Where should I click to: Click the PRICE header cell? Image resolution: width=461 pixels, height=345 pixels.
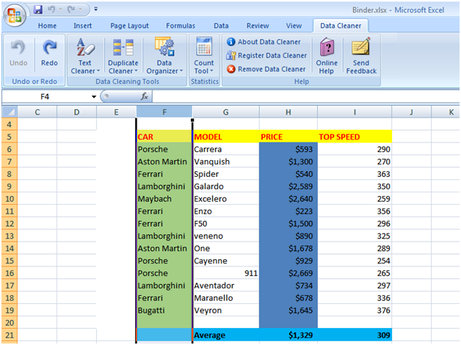(288, 137)
